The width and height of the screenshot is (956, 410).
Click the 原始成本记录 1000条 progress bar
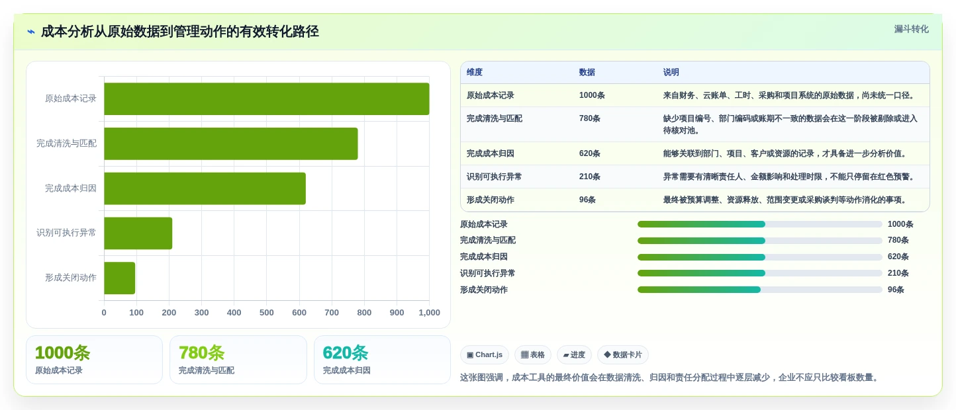pyautogui.click(x=759, y=224)
